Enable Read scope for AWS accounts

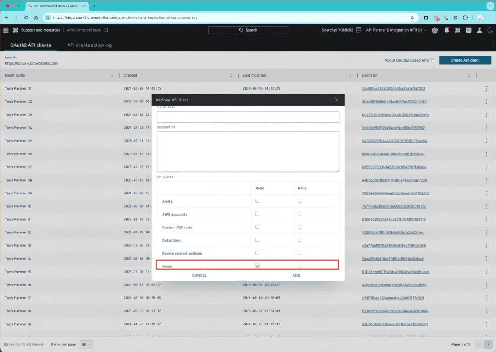point(258,214)
